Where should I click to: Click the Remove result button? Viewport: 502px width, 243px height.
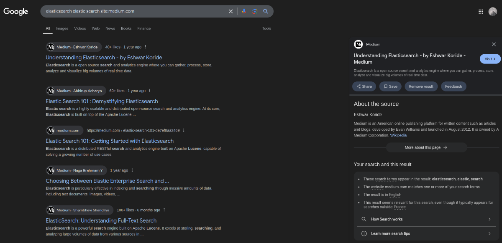tap(421, 86)
